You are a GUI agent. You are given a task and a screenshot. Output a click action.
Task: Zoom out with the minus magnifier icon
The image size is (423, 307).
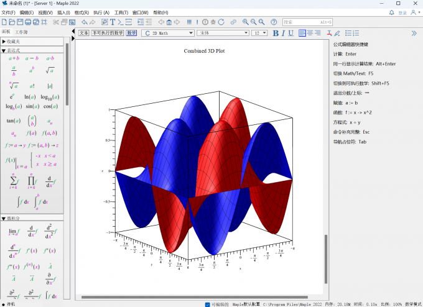[x=254, y=22]
